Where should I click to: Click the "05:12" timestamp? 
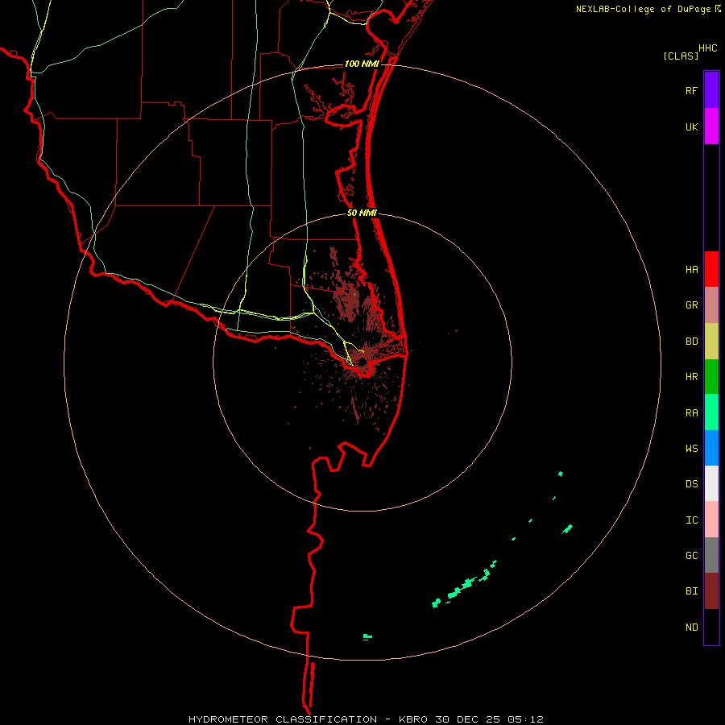(524, 719)
